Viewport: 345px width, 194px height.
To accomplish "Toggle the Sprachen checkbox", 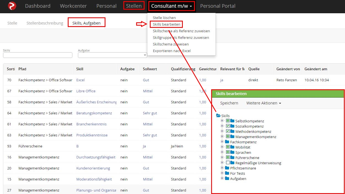I will (228, 152).
